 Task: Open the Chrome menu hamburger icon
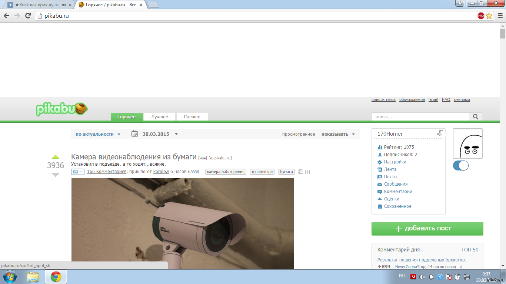click(x=500, y=16)
